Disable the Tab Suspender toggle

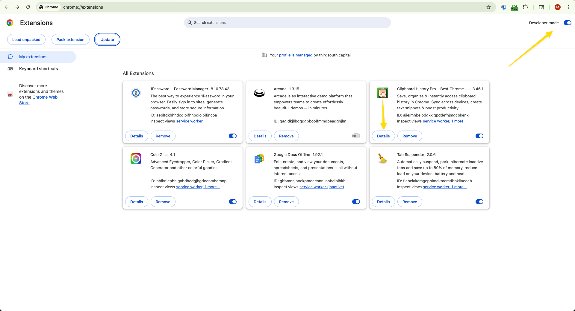click(479, 202)
